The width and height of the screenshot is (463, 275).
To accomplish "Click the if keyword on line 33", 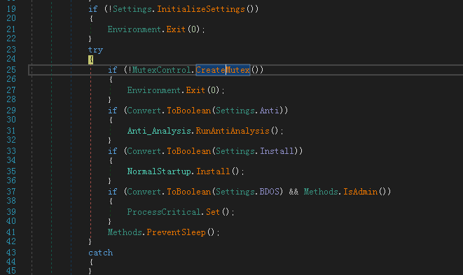I will click(x=113, y=151).
